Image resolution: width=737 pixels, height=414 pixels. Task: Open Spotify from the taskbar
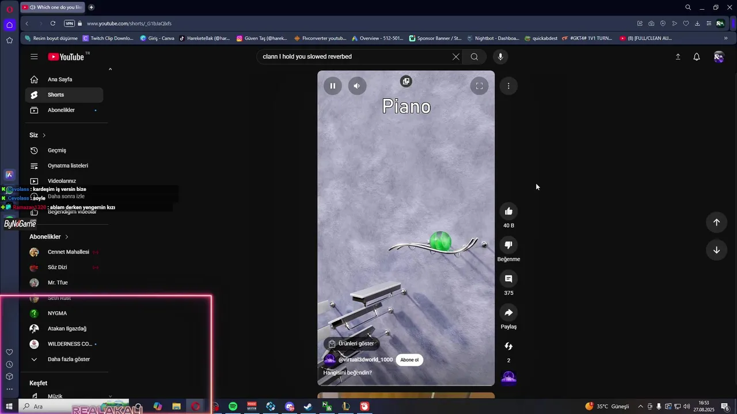[x=233, y=407]
